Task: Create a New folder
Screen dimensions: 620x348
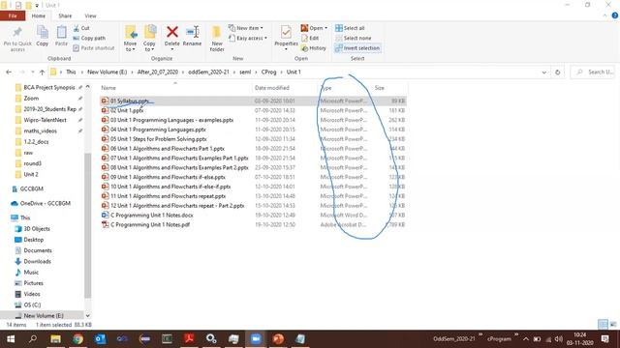Action: coord(217,39)
